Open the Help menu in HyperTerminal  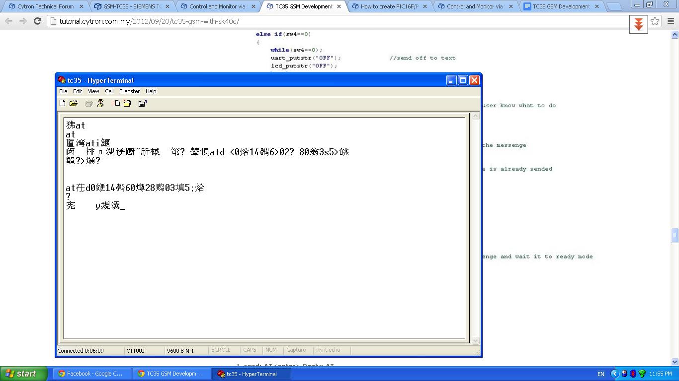pyautogui.click(x=151, y=91)
